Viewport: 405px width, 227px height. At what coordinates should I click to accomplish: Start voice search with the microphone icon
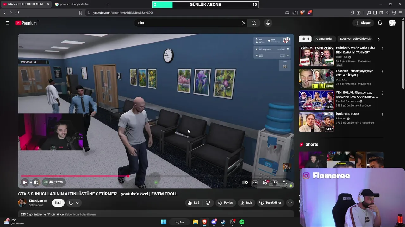[x=268, y=23]
